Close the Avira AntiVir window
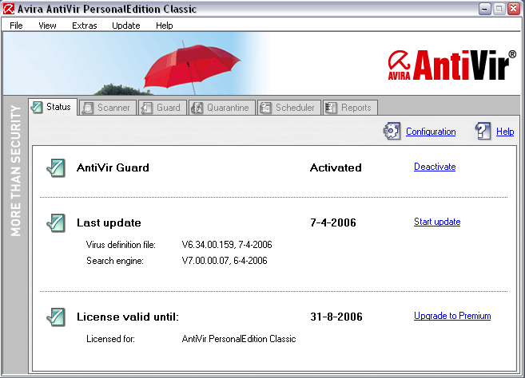This screenshot has height=378, width=525. click(x=513, y=9)
